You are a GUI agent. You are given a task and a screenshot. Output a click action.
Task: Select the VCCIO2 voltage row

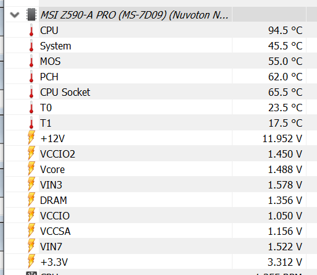coord(161,154)
